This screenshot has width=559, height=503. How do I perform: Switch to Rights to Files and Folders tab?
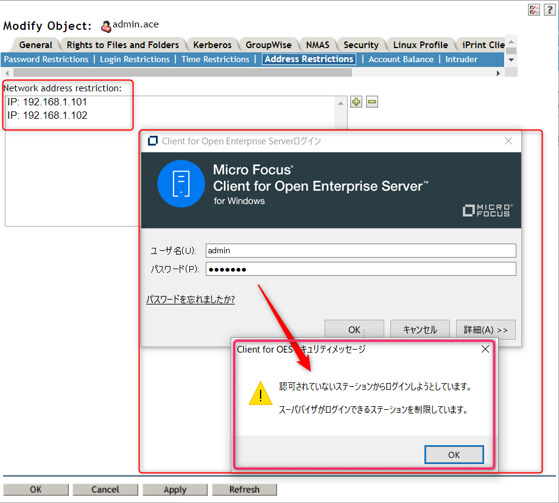(122, 45)
